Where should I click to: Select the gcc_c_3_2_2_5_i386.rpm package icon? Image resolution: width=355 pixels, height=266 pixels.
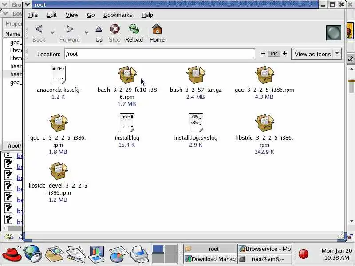[58, 123]
